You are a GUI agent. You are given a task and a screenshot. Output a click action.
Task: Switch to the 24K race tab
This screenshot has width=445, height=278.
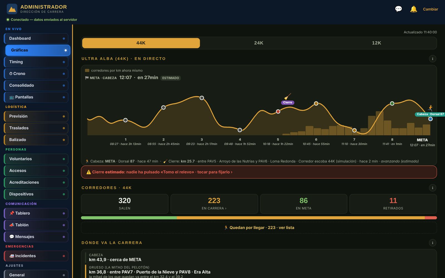pos(259,43)
